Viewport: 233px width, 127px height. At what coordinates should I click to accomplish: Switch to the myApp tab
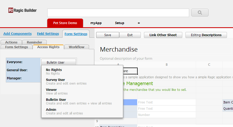pos(96,23)
